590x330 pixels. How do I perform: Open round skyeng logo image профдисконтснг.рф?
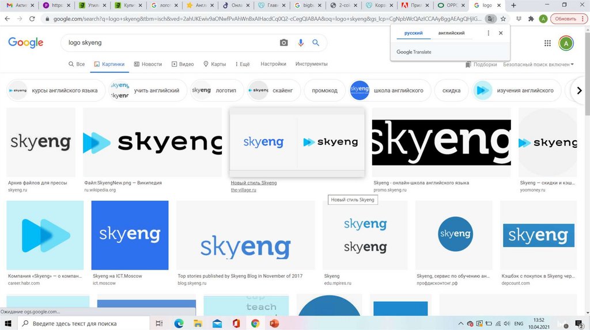pyautogui.click(x=454, y=235)
